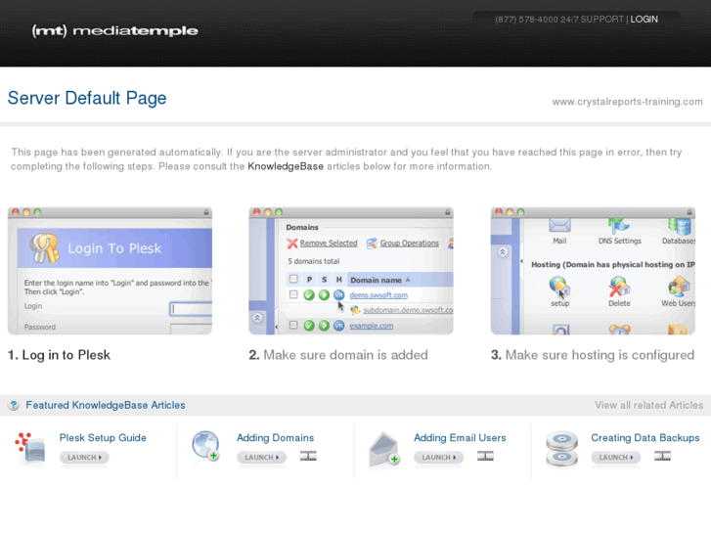This screenshot has width=711, height=533.
Task: Launch the Adding Email Users article
Action: click(x=438, y=458)
